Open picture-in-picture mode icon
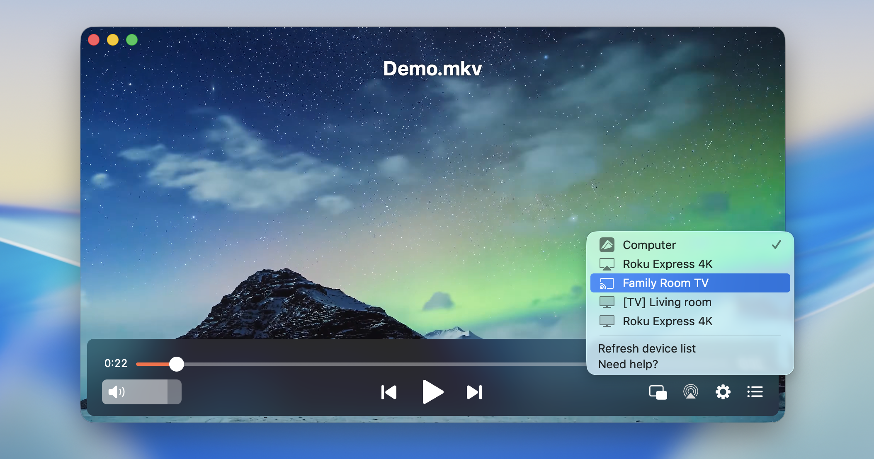874x459 pixels. coord(658,392)
